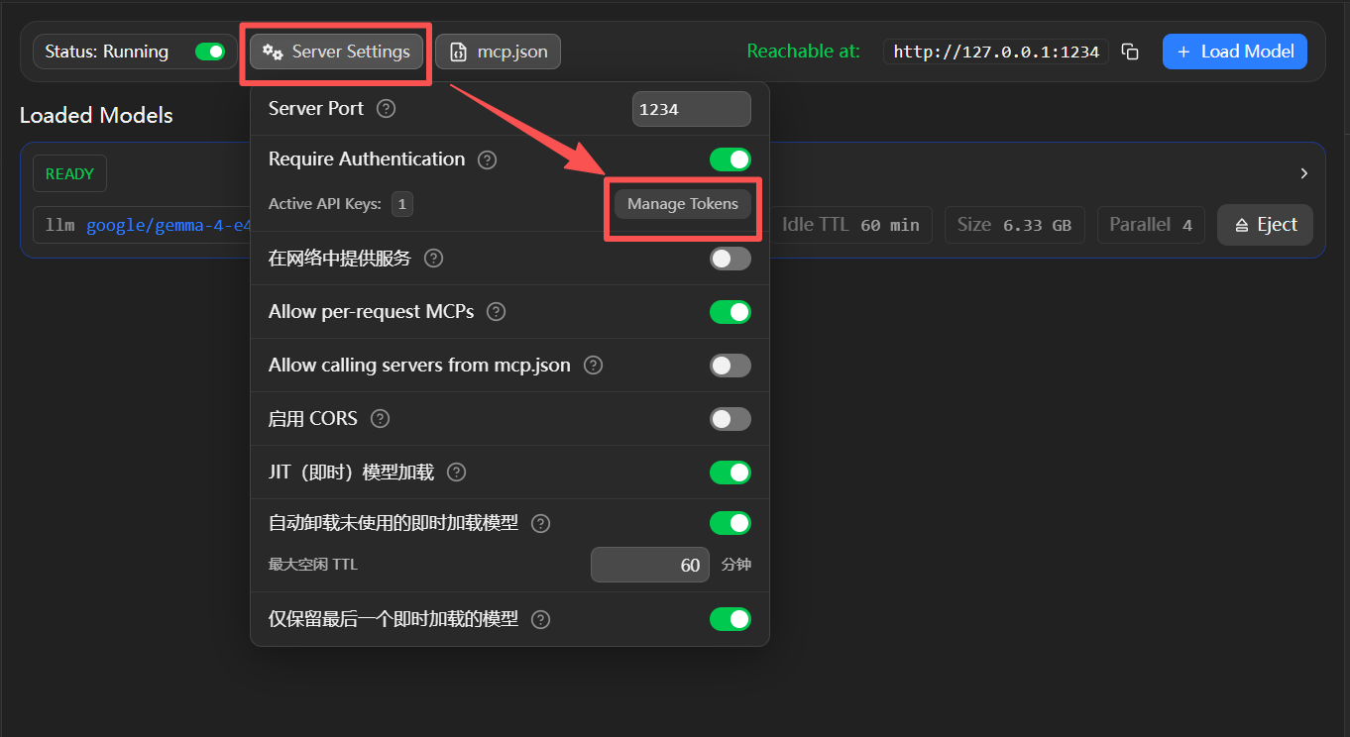The image size is (1350, 737).
Task: Show help for 启用 CORS
Action: pyautogui.click(x=380, y=419)
